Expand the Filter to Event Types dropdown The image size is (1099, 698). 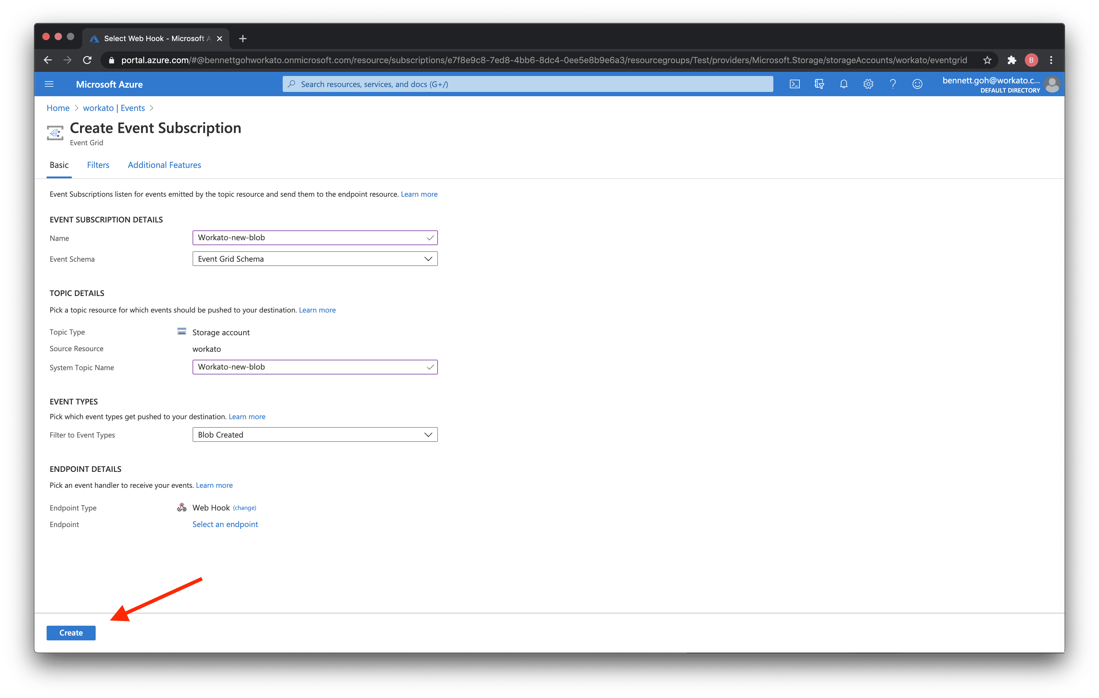pos(315,434)
